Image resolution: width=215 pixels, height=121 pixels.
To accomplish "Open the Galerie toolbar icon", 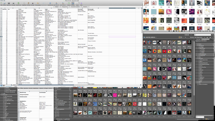I will click(69, 3).
